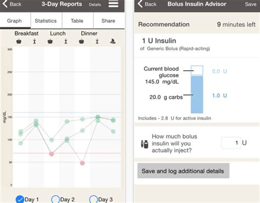260x203 pixels.
Task: Select the Breakfast after-meal apple core icon
Action: 35,42
